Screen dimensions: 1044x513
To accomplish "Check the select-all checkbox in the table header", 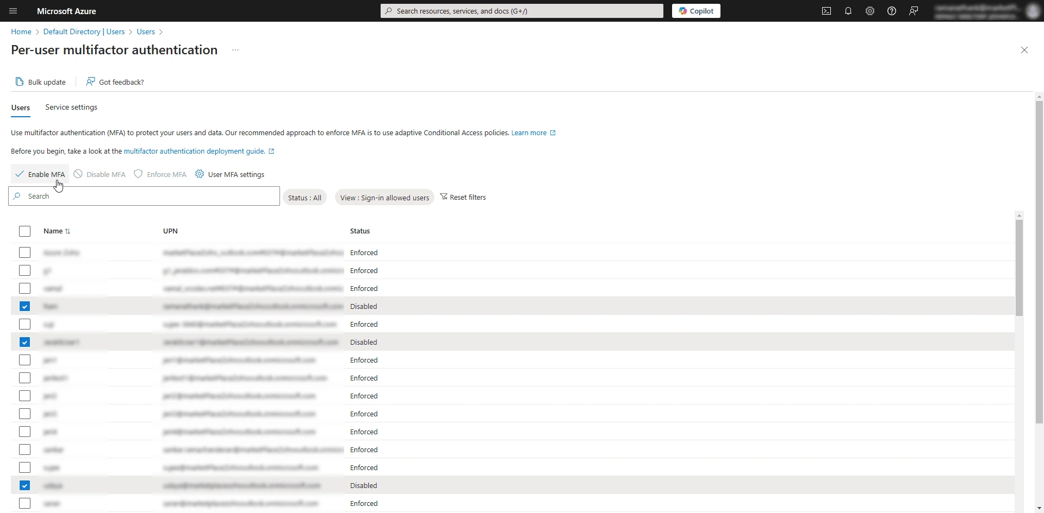I will (24, 231).
